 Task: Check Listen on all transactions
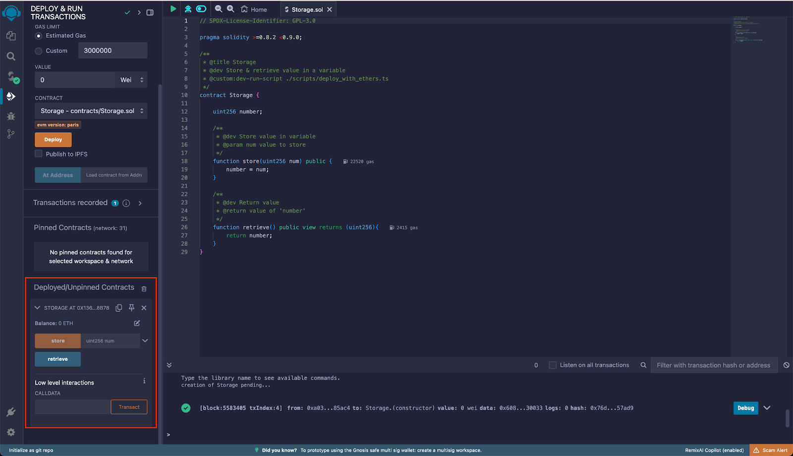(553, 365)
